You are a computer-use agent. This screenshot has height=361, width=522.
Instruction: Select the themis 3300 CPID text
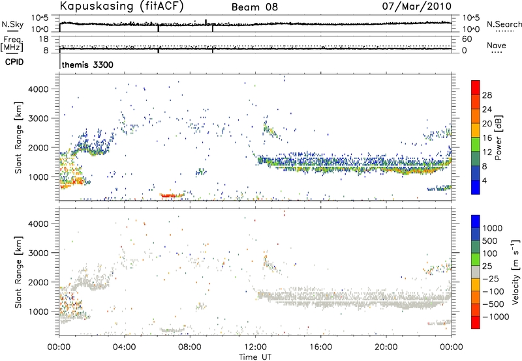coord(87,65)
